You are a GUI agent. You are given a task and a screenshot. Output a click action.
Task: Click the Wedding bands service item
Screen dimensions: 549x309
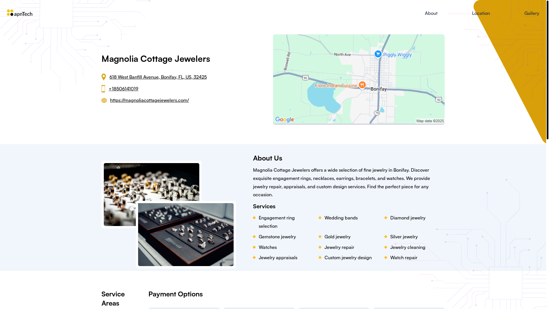pyautogui.click(x=341, y=218)
